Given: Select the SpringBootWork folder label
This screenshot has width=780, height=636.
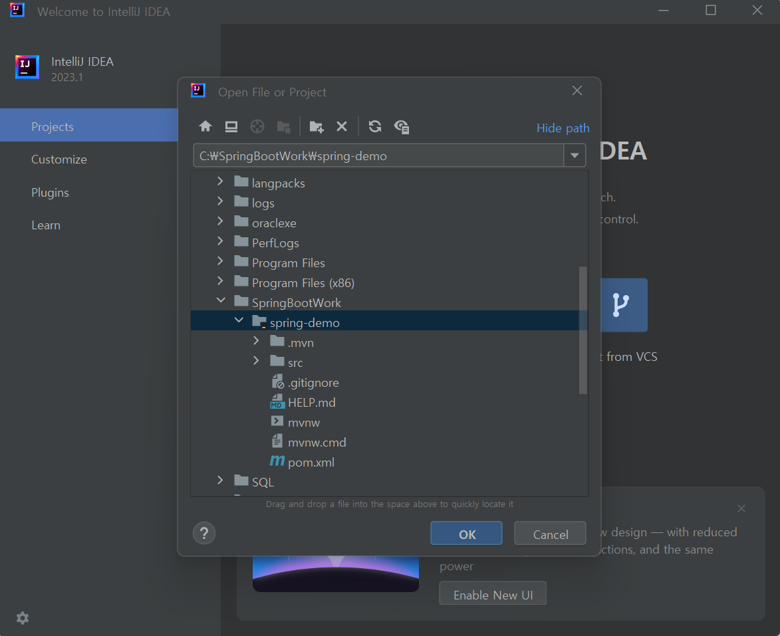Looking at the screenshot, I should (x=296, y=303).
